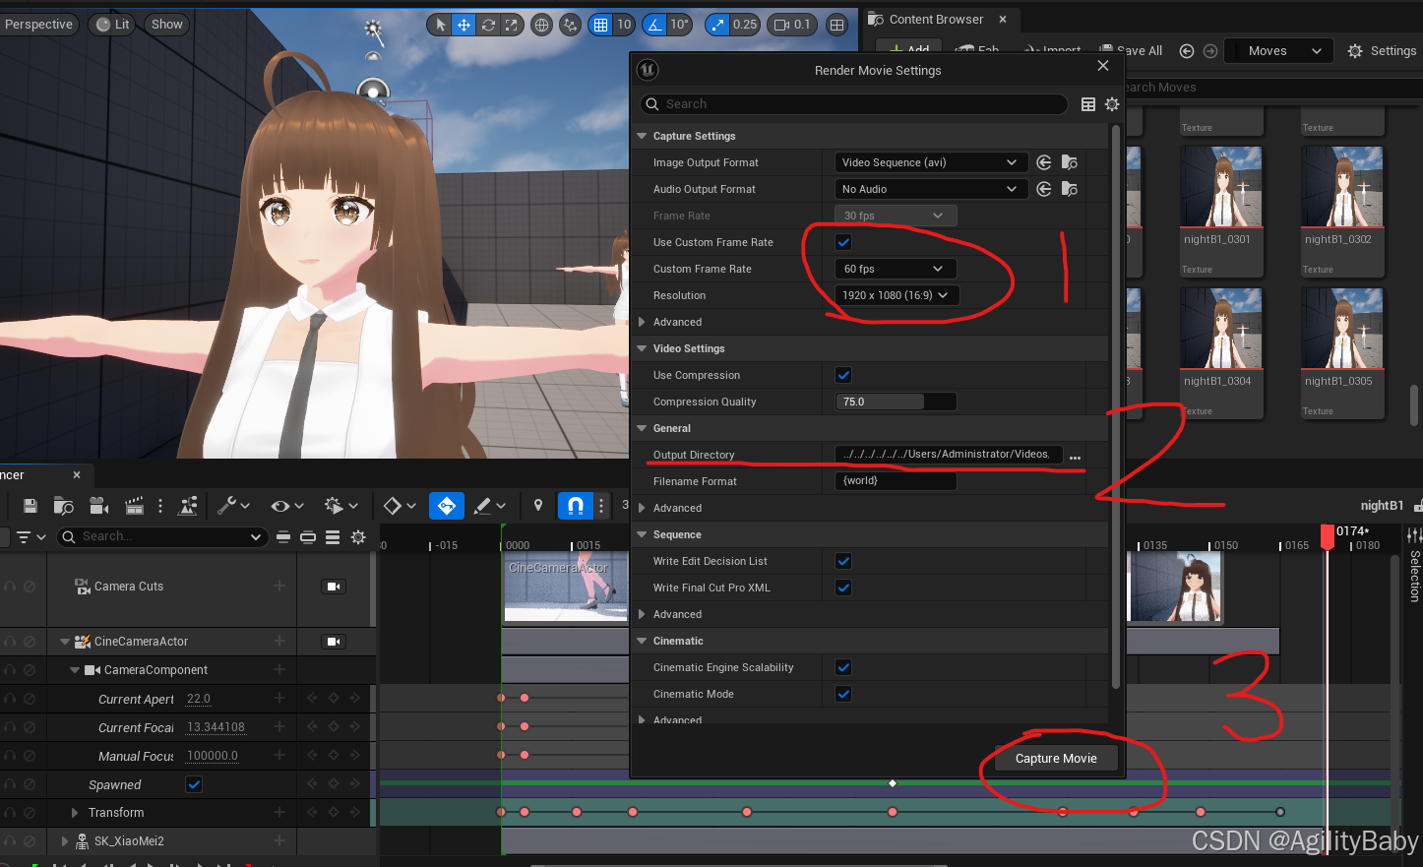Toggle property matrix view icon
The width and height of the screenshot is (1423, 867).
(1088, 104)
